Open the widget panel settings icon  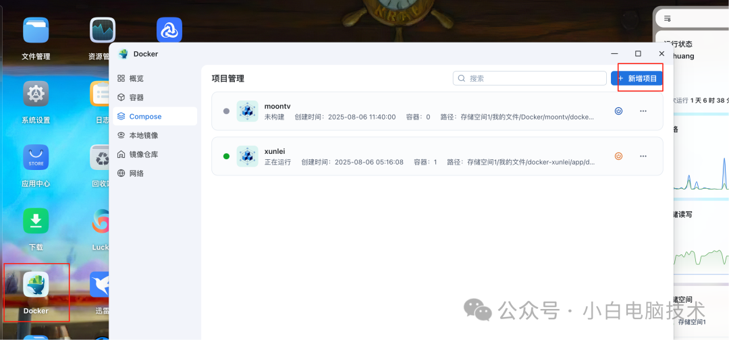coord(667,19)
